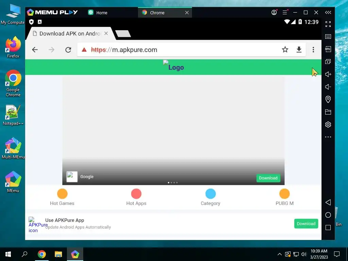The height and width of the screenshot is (261, 348).
Task: Click the APKPure Logo link
Action: pyautogui.click(x=173, y=66)
